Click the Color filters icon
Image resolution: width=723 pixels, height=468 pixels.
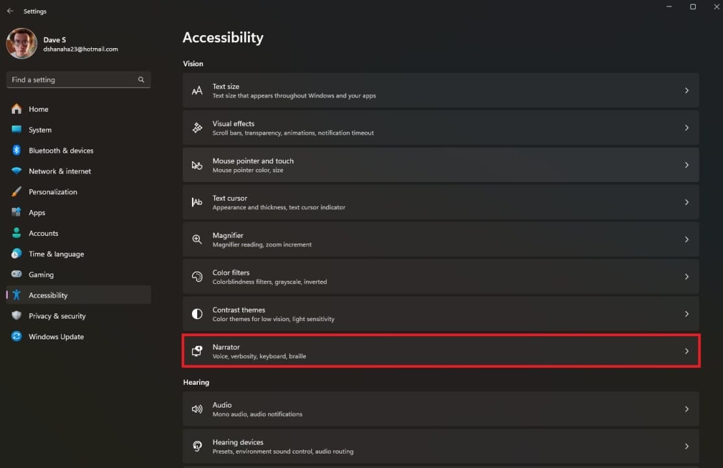click(197, 276)
